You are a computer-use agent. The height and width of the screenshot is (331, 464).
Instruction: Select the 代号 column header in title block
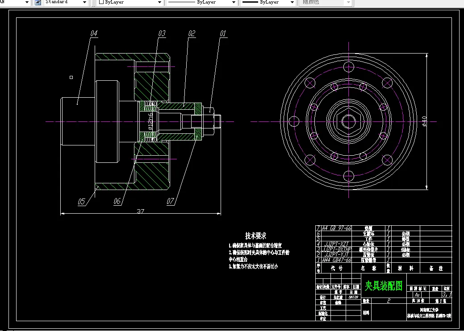[336, 269]
